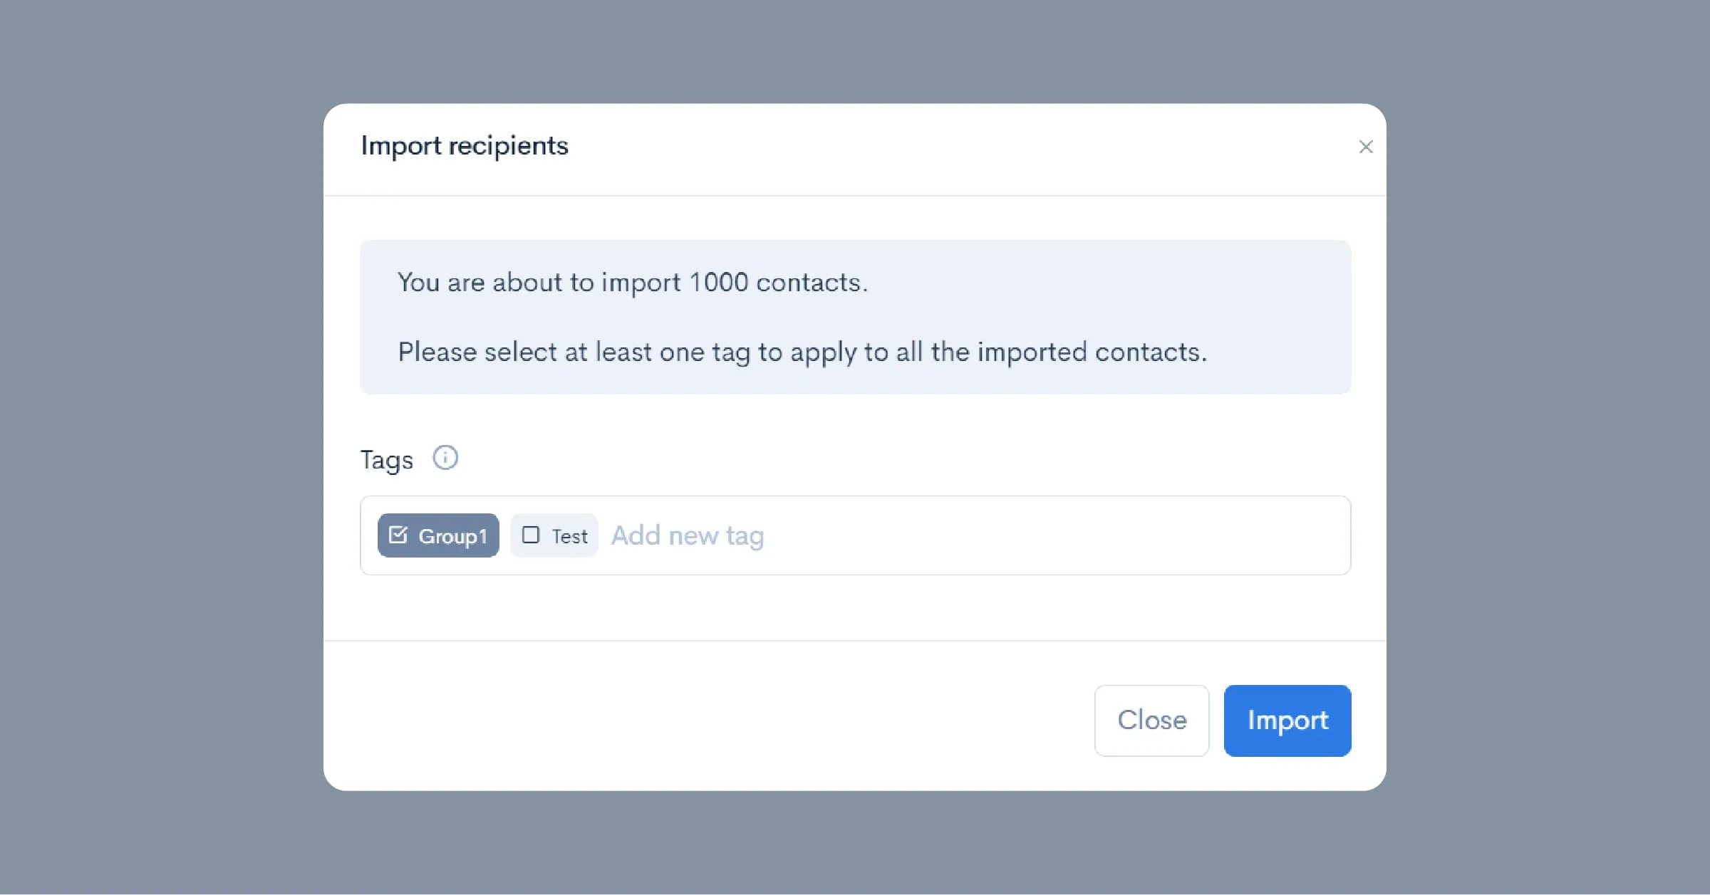The height and width of the screenshot is (895, 1710).
Task: Deselect the Group1 tag chip
Action: pos(438,535)
